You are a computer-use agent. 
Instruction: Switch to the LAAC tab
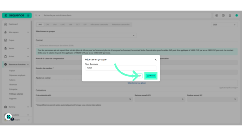pyautogui.click(x=63, y=25)
